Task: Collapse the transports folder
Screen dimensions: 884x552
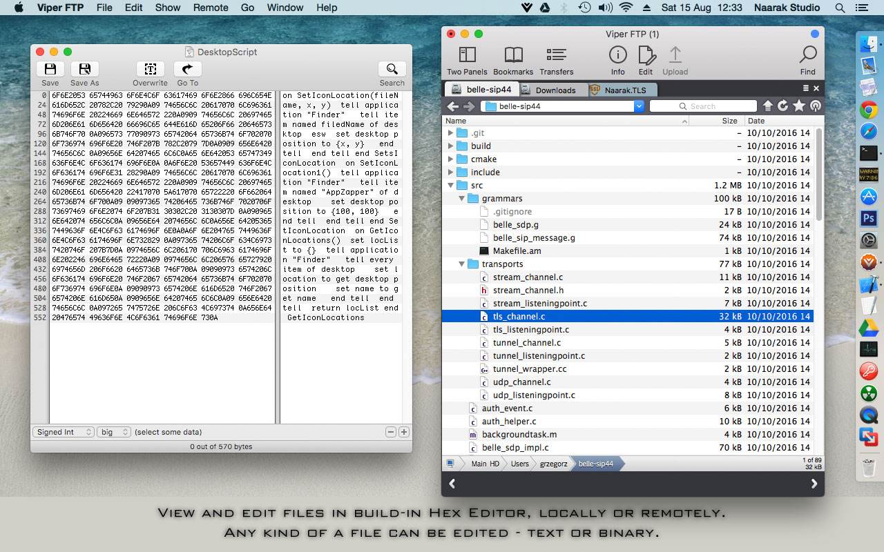Action: [462, 264]
